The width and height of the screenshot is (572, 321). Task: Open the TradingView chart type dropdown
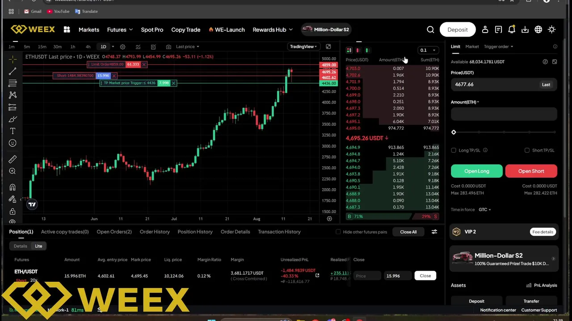303,46
